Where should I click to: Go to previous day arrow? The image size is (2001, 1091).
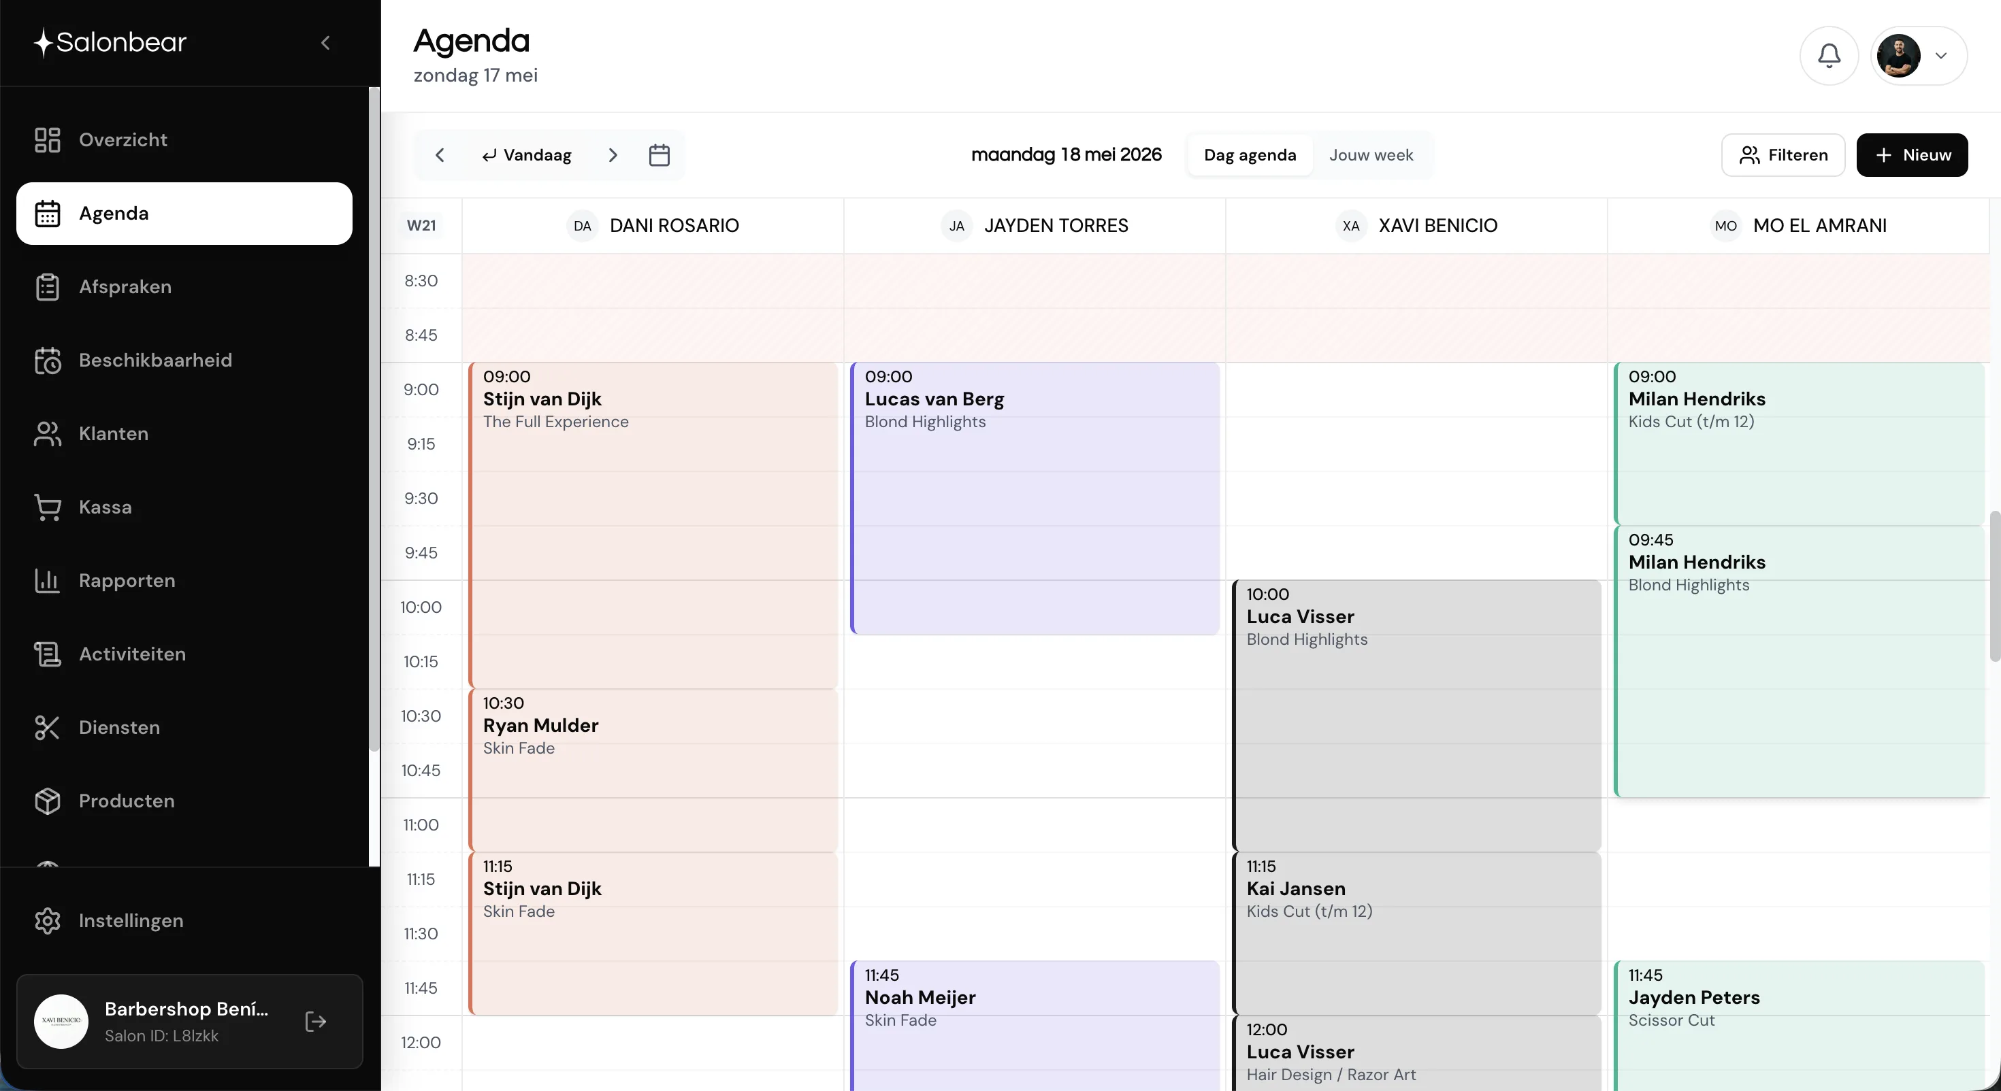pyautogui.click(x=440, y=154)
